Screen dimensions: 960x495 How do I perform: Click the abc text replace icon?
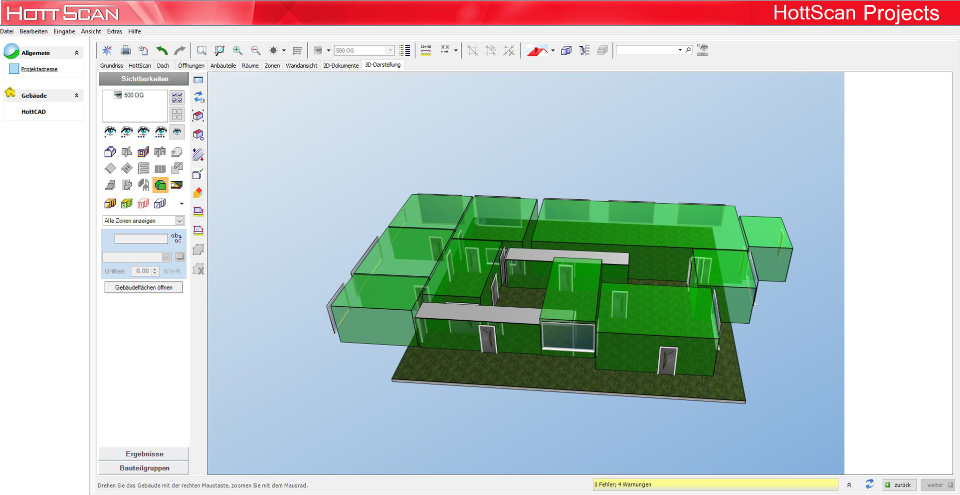[x=177, y=239]
